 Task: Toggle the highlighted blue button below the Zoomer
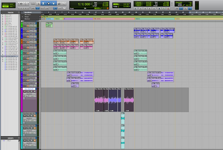pos(37,8)
